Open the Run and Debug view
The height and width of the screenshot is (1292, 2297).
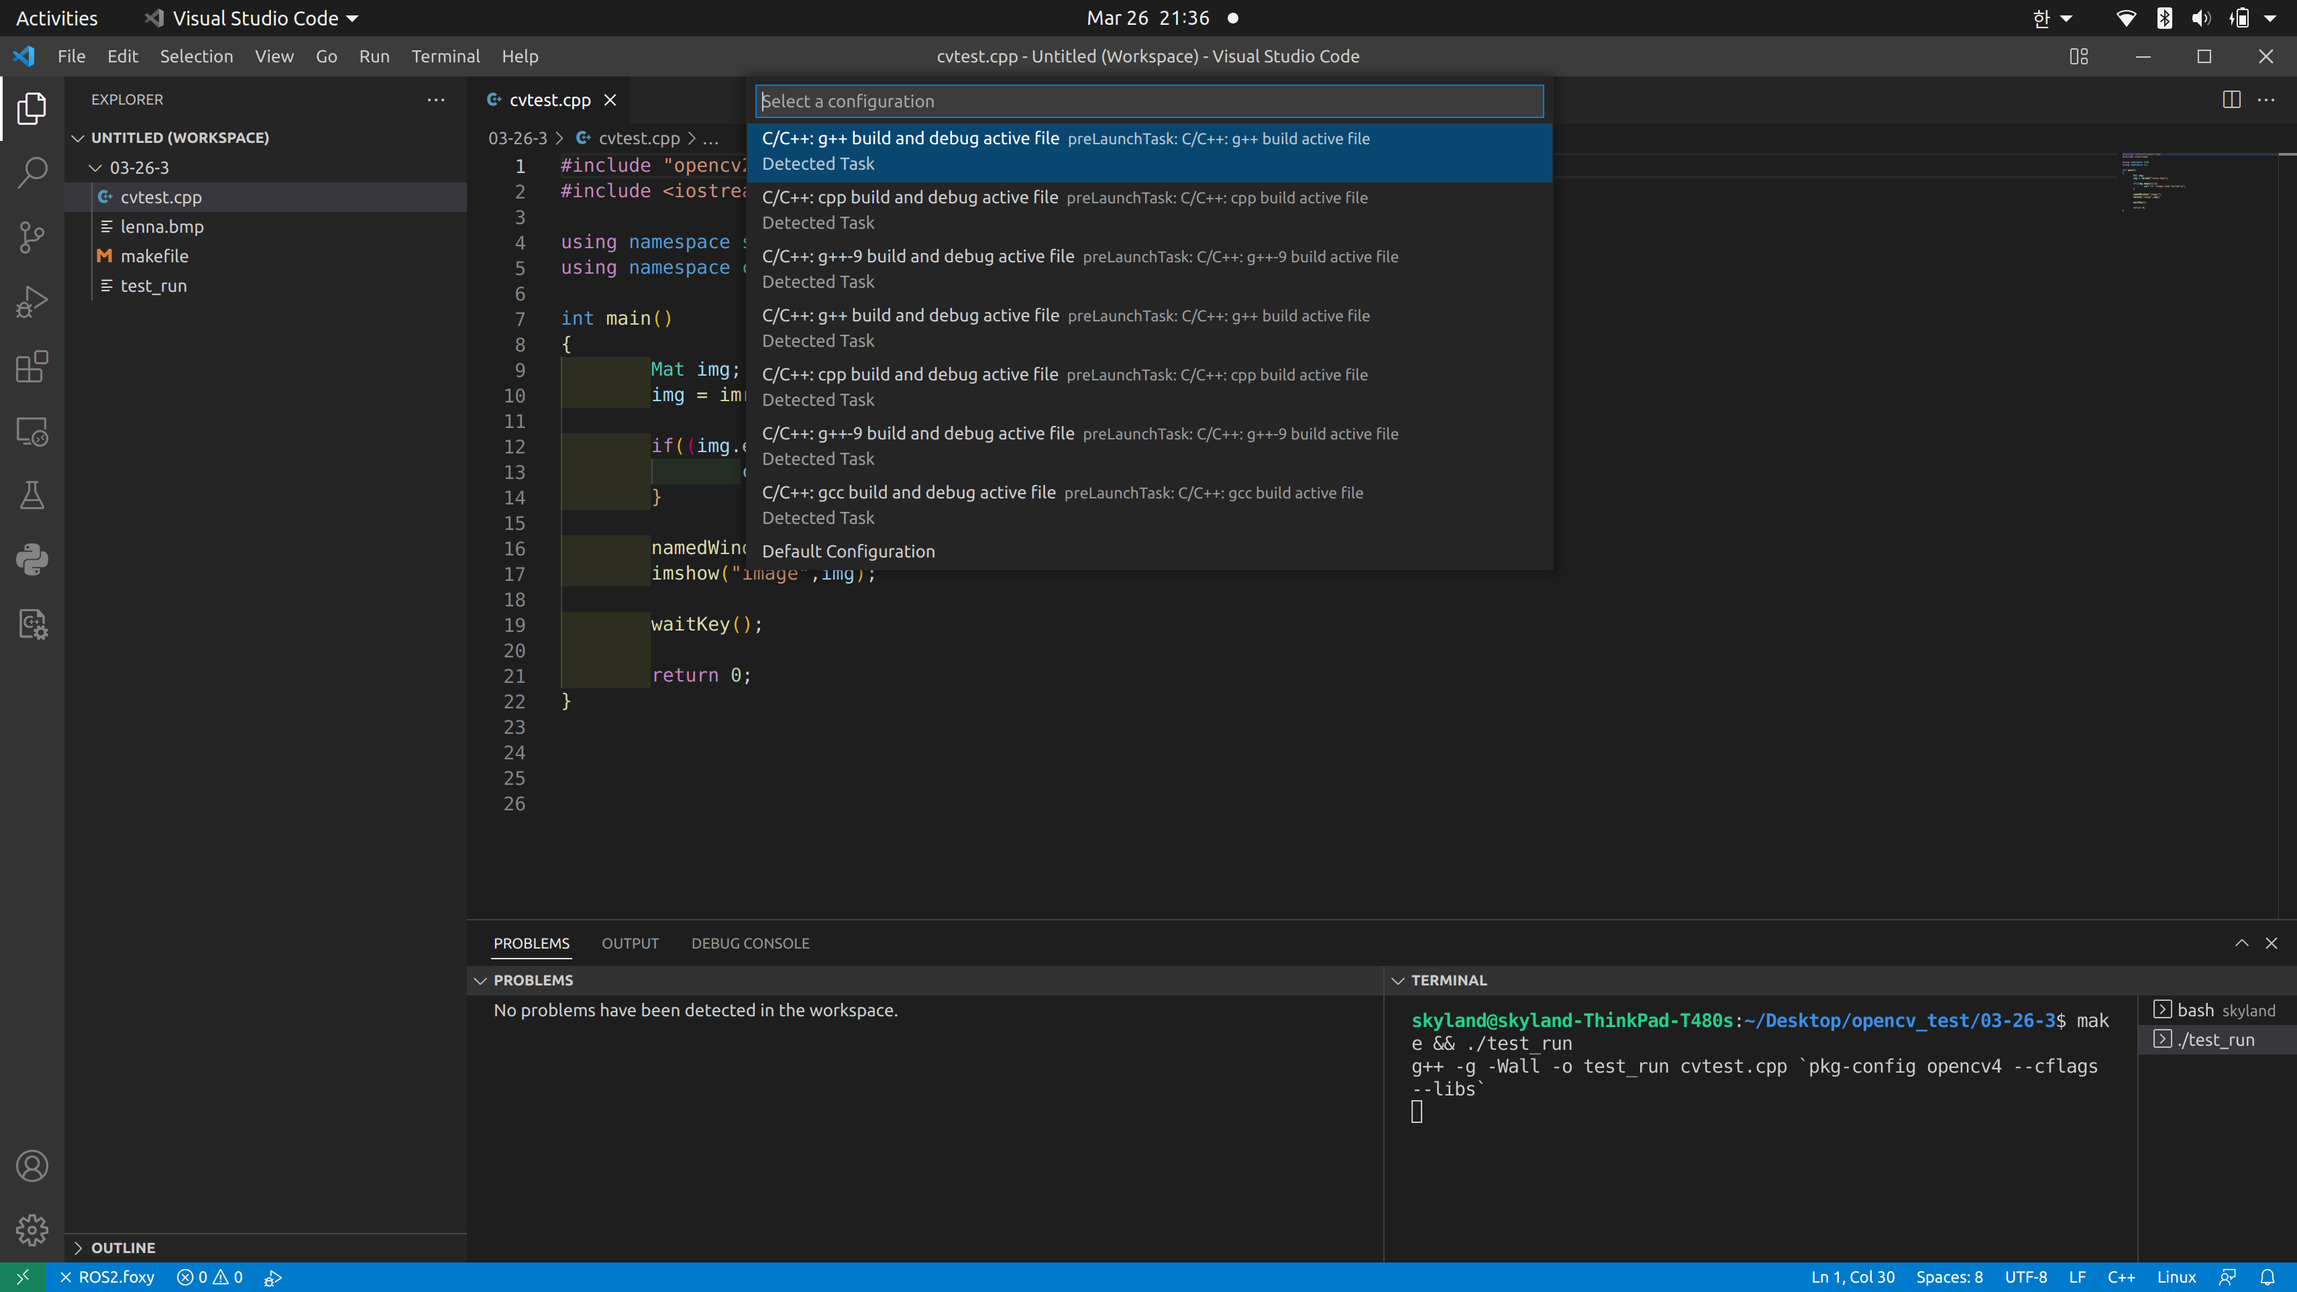tap(32, 301)
